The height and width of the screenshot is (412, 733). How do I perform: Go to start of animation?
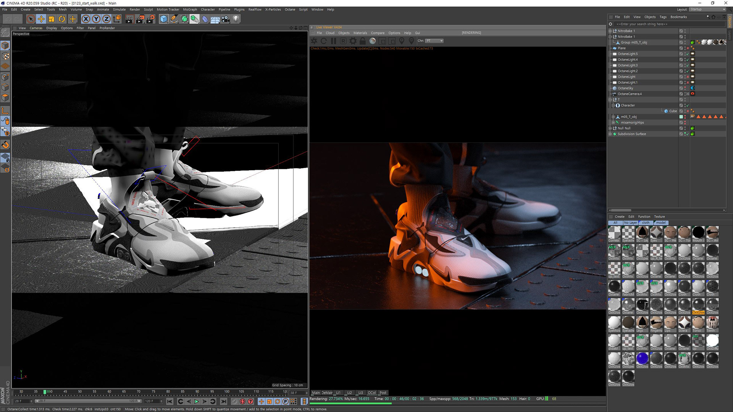click(170, 401)
